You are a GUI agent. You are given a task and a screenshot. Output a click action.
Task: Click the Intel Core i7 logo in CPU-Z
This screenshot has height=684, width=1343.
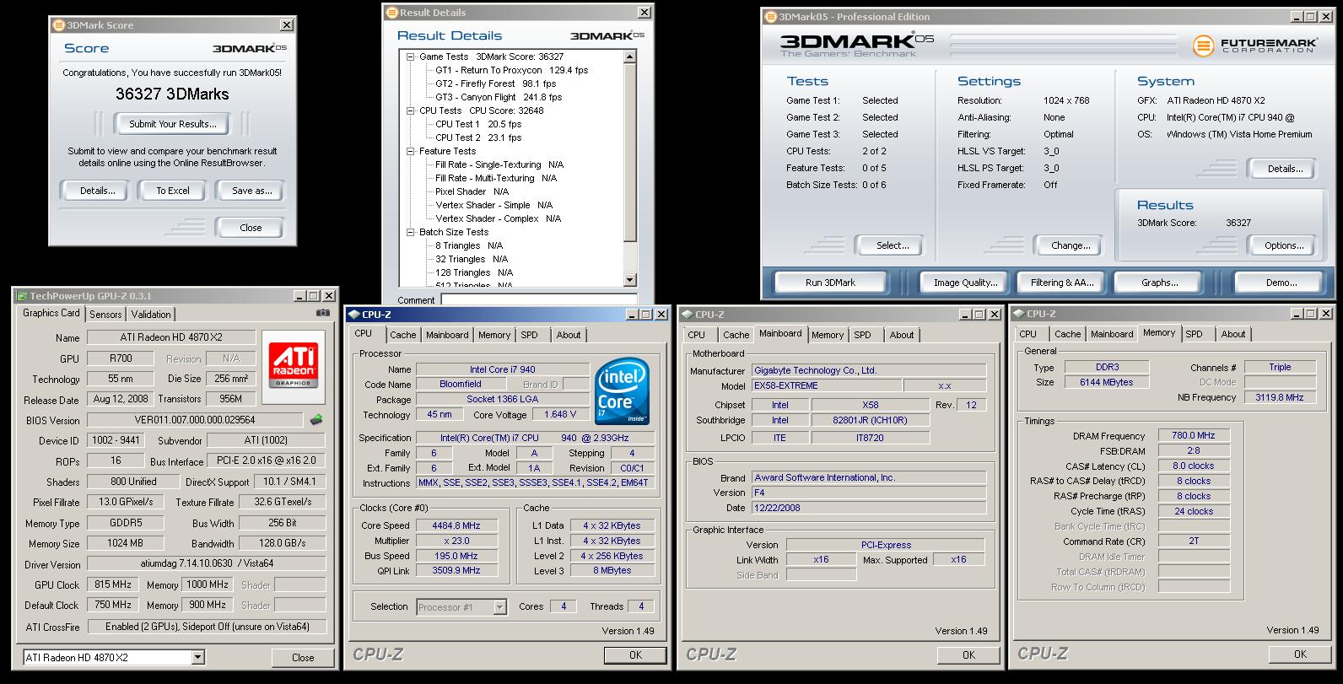click(623, 391)
